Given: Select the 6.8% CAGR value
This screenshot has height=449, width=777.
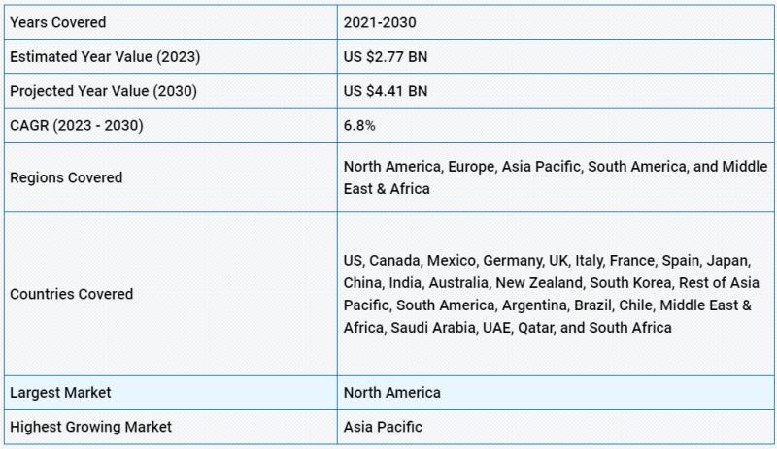Looking at the screenshot, I should 359,125.
